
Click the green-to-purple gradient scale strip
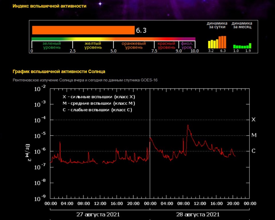click(113, 39)
